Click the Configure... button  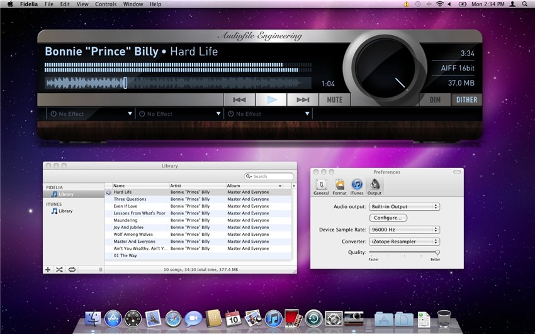(x=388, y=218)
